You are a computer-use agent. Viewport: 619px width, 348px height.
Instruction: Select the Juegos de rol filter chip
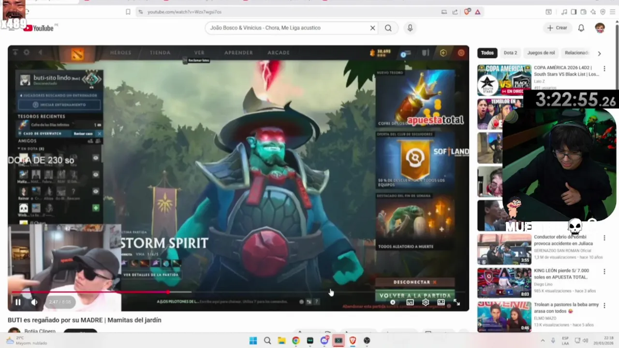point(541,53)
